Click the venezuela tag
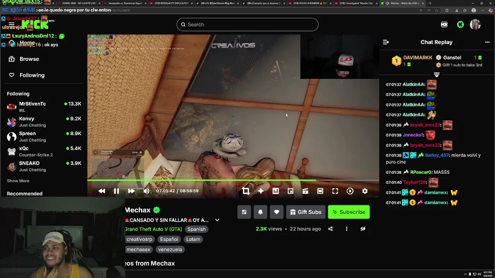 [x=170, y=249]
